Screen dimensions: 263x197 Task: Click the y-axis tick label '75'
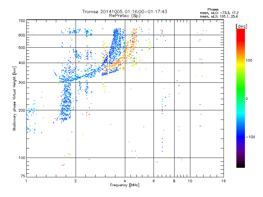(x=23, y=176)
